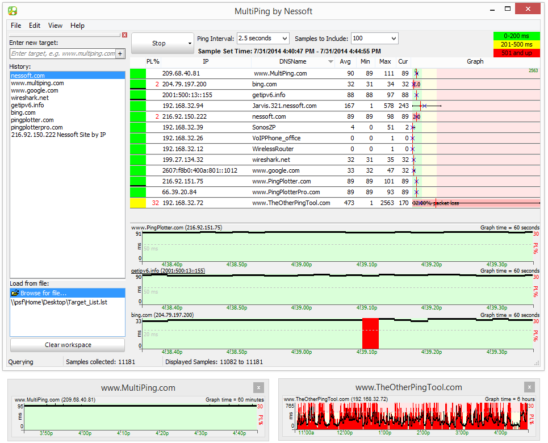Click the Enter new target input field
The height and width of the screenshot is (443, 548).
62,53
